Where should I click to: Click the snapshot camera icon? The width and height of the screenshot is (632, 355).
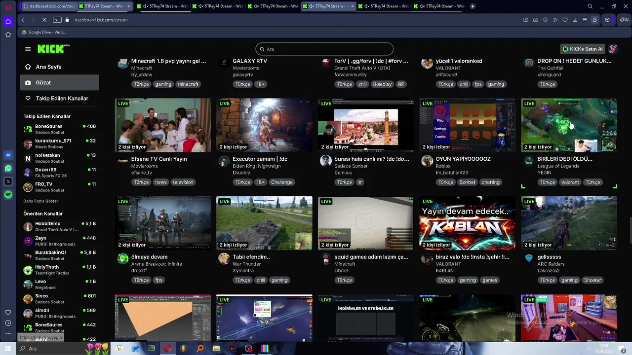(x=536, y=20)
